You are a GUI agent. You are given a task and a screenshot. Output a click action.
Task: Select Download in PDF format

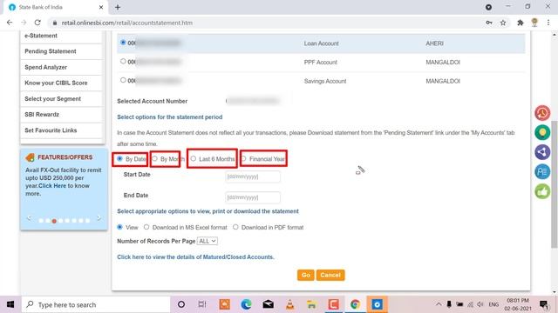point(235,227)
